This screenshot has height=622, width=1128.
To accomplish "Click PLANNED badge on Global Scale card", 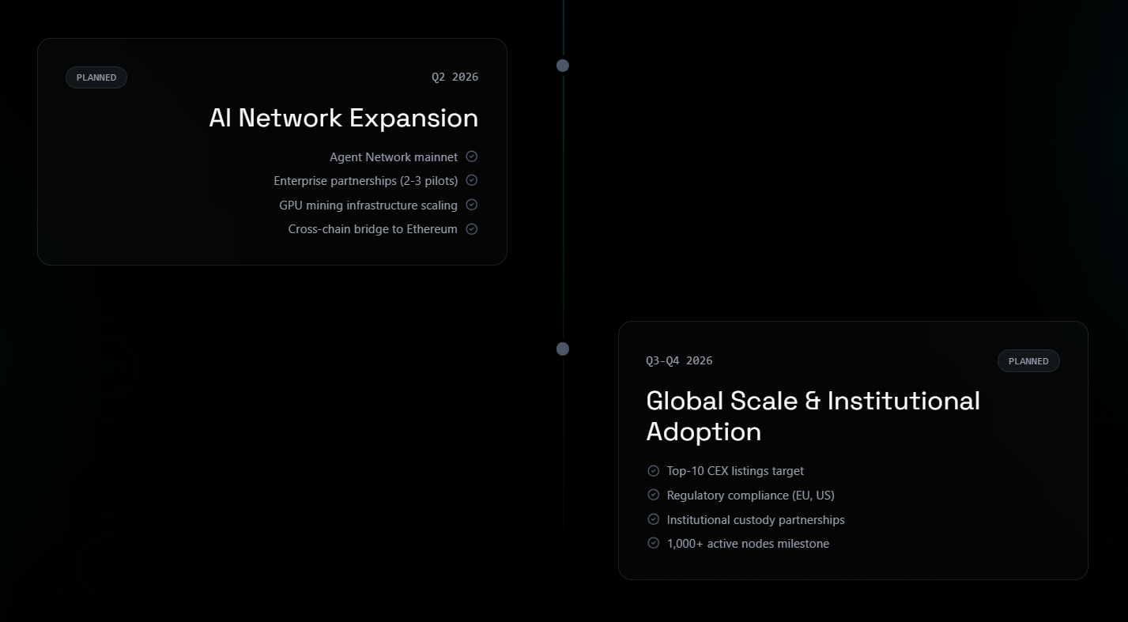I will [1028, 361].
